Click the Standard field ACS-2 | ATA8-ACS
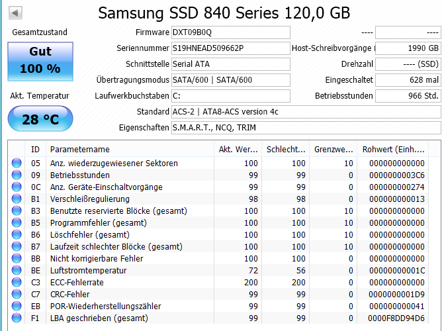444x331 pixels. tap(306, 112)
